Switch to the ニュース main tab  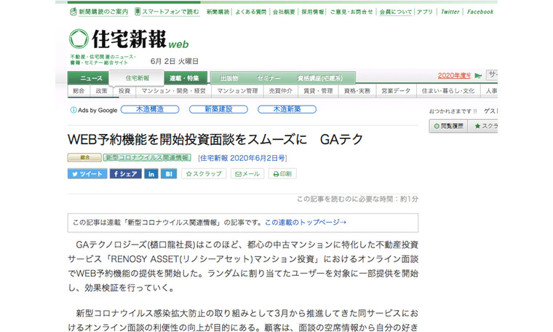point(91,78)
